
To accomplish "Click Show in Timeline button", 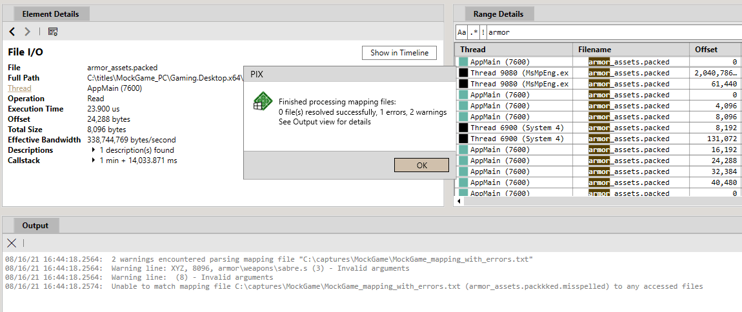I will pyautogui.click(x=399, y=53).
